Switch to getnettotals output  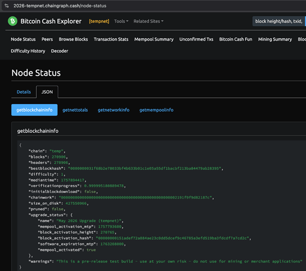point(75,110)
